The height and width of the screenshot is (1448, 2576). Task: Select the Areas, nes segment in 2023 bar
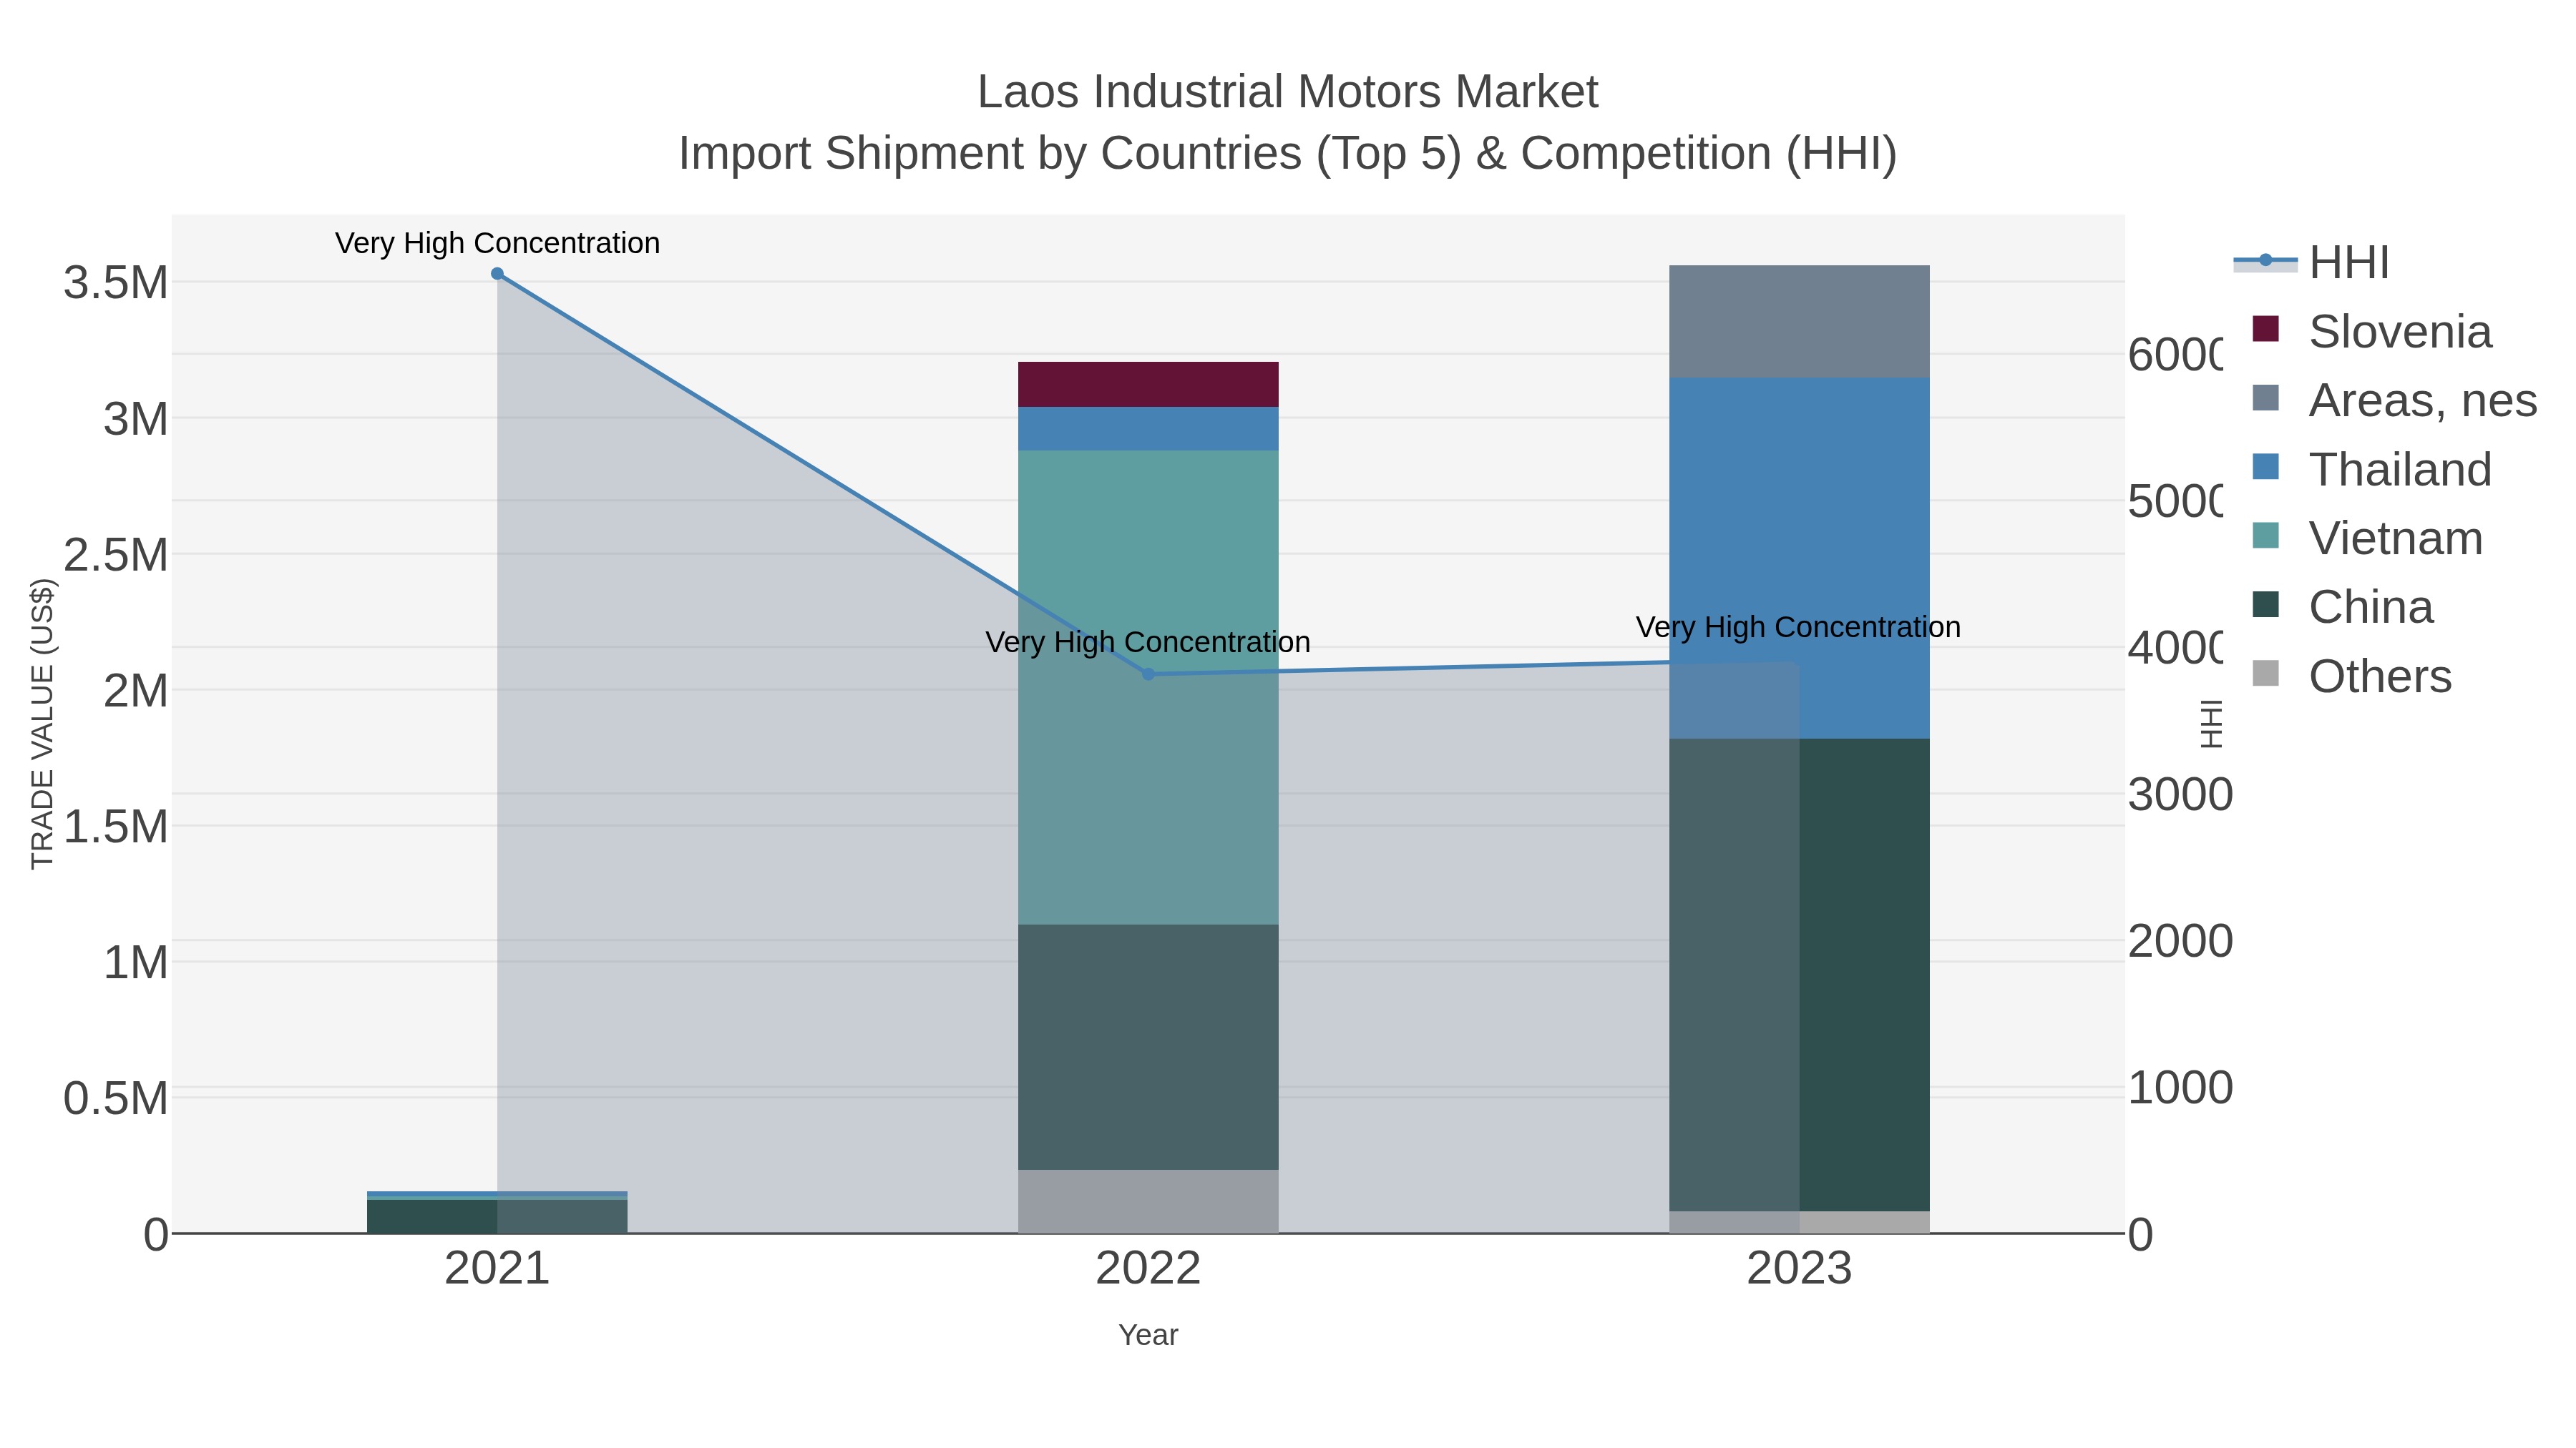[x=1799, y=322]
